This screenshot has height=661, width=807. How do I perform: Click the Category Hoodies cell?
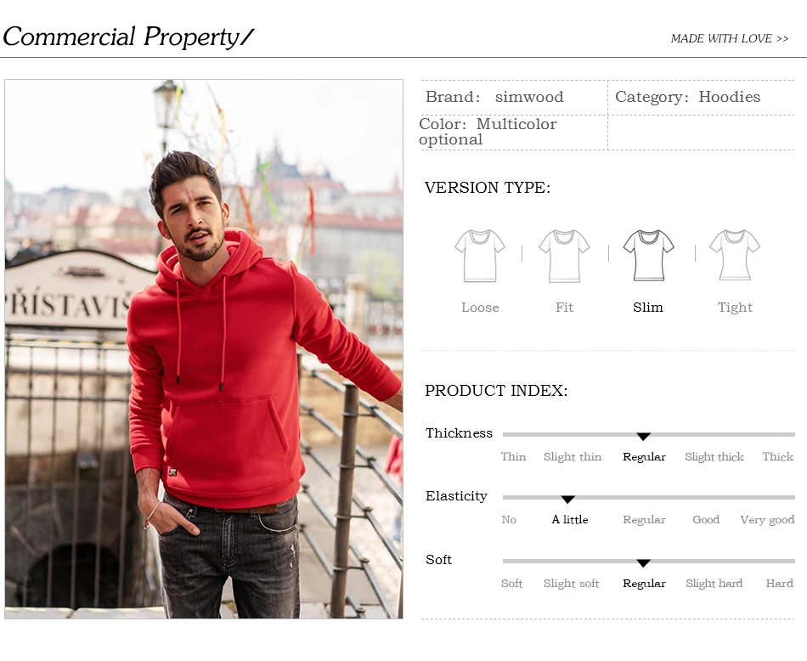coord(702,98)
